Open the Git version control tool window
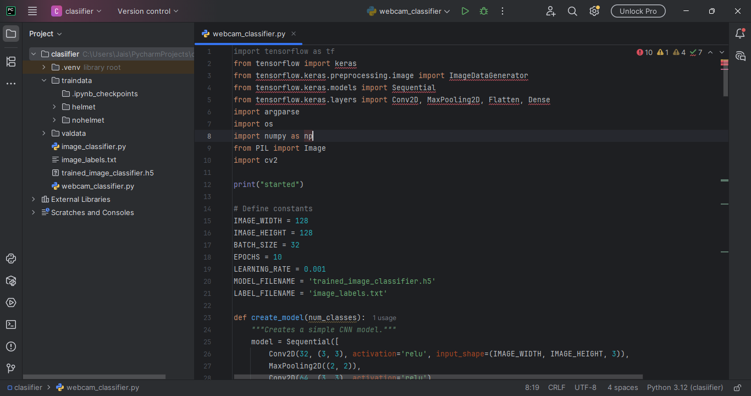 coord(11,369)
